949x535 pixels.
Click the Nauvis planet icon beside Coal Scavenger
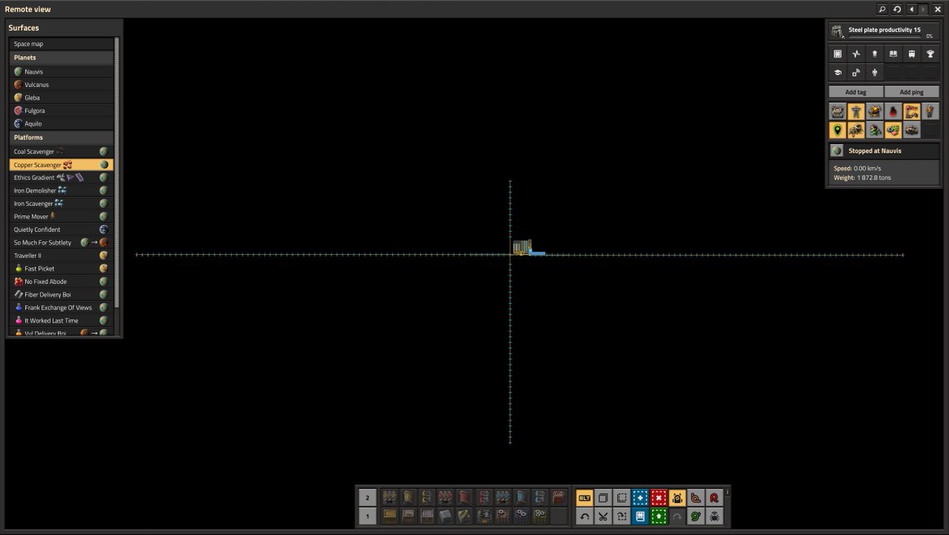point(104,151)
